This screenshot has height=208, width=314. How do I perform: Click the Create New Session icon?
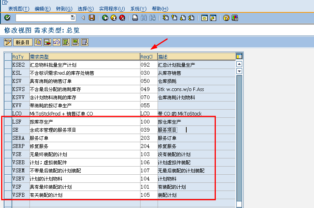(x=205, y=18)
